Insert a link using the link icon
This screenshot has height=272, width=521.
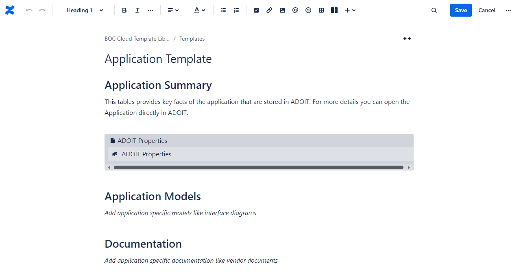(269, 10)
